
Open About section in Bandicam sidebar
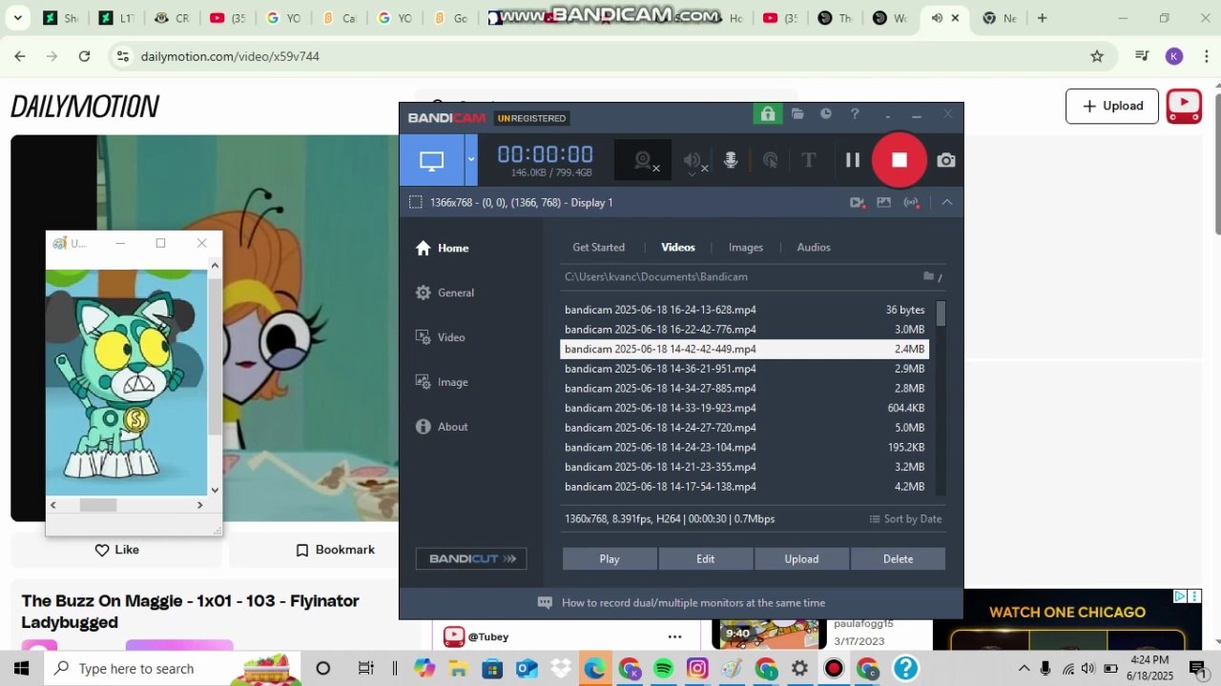pos(442,427)
